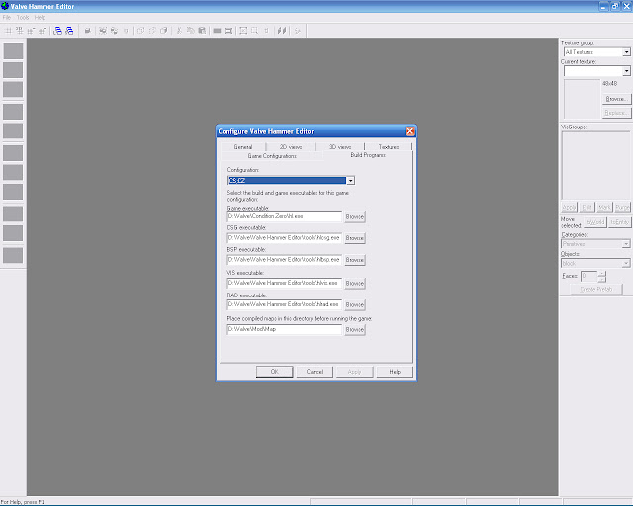
Task: Toggle the 3D grid toolbar icon
Action: click(20, 31)
